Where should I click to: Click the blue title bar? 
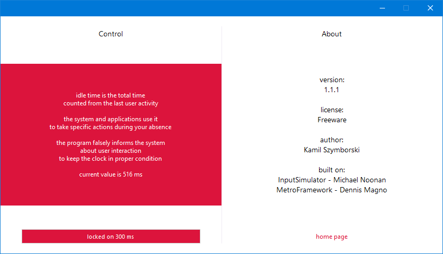click(185, 8)
